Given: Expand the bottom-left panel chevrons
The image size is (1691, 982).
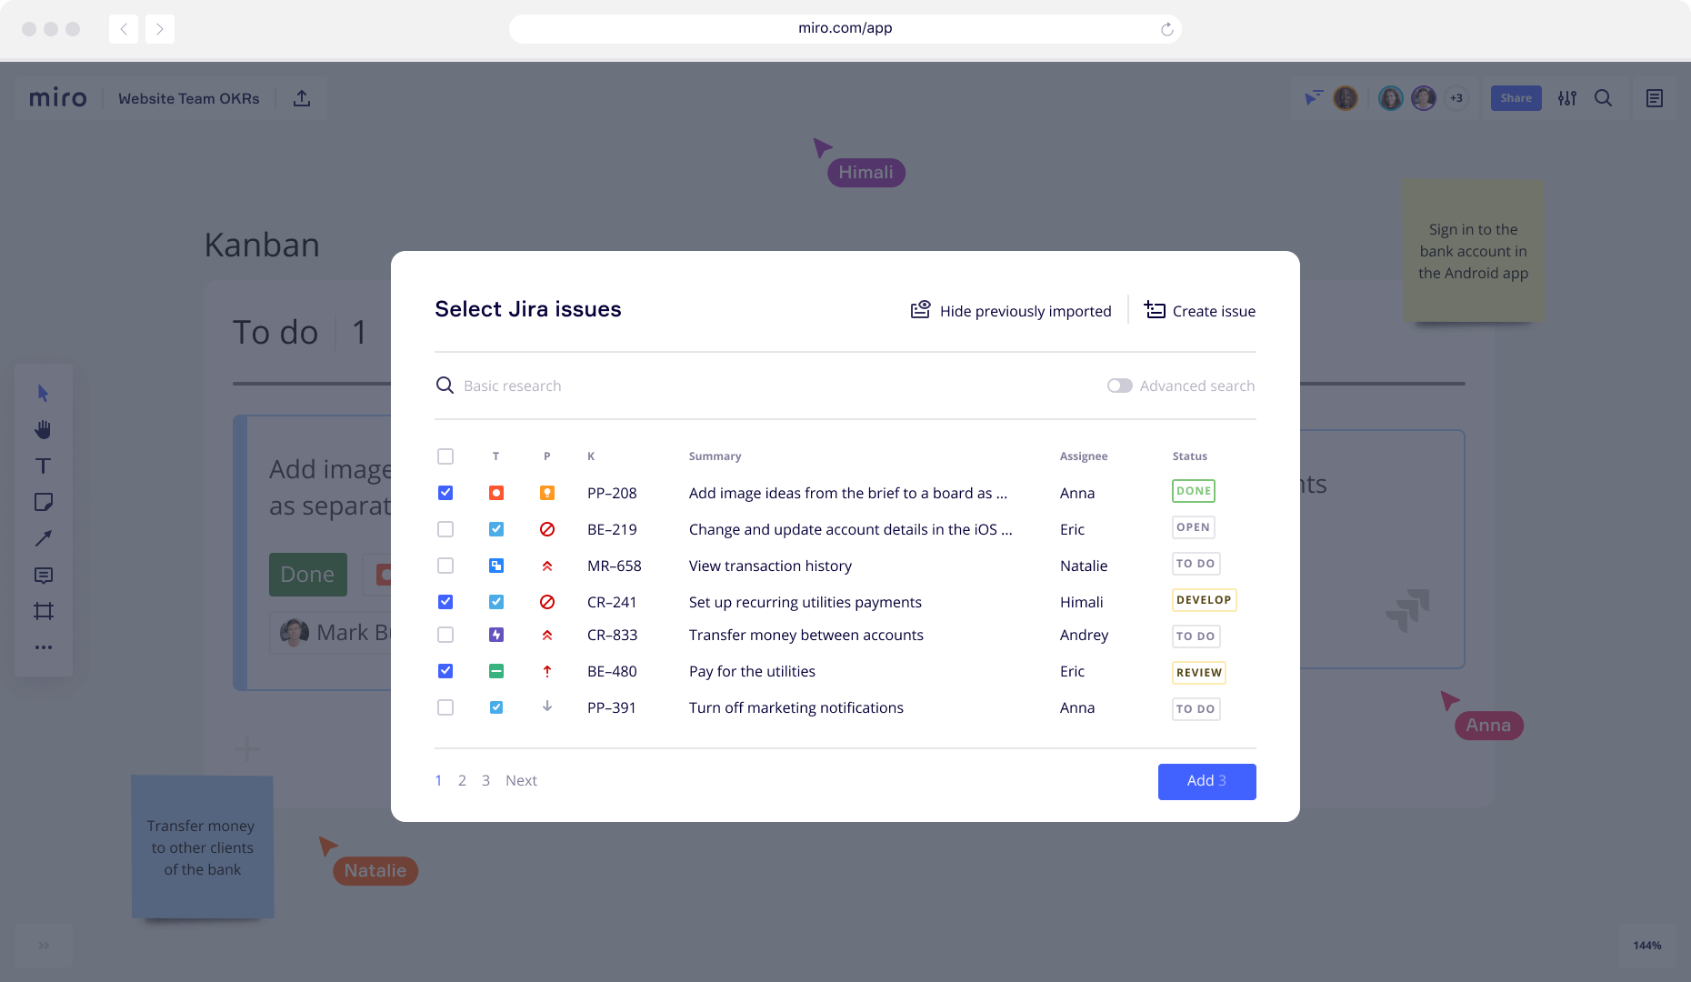Looking at the screenshot, I should tap(44, 946).
